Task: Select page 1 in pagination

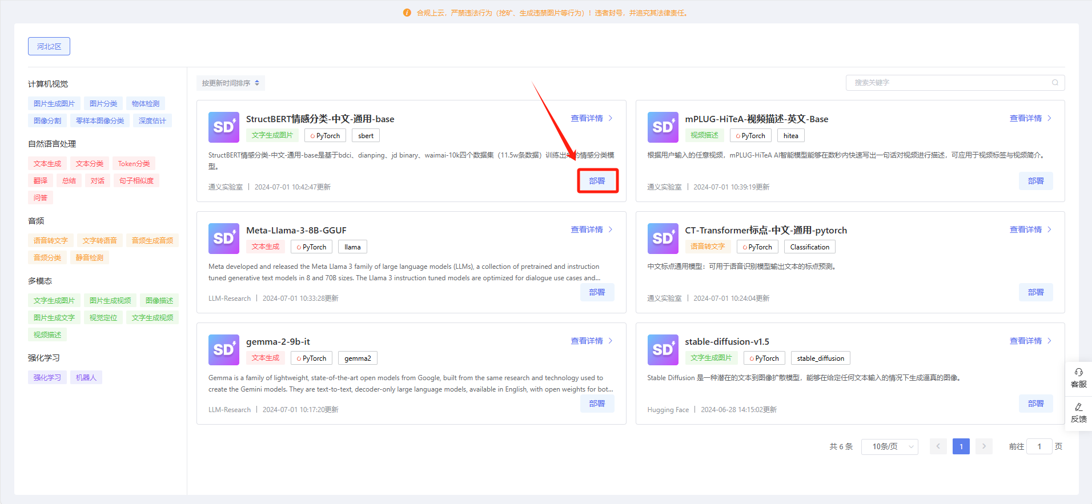Action: pyautogui.click(x=961, y=446)
